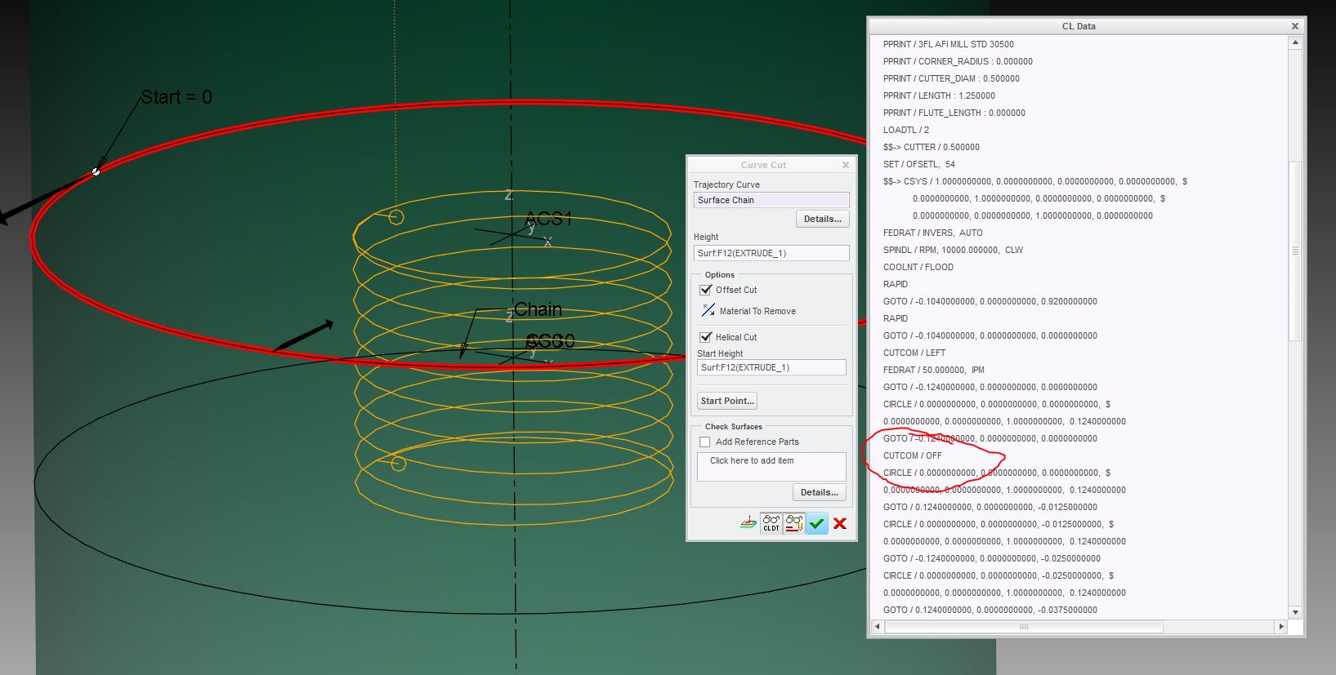
Task: Select the 'PPRINT / LENGTH : 1.250000' line
Action: 939,95
